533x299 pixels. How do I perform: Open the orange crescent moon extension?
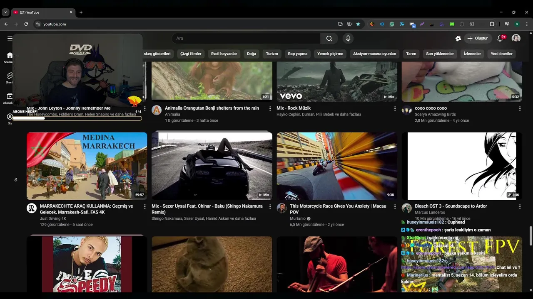372,24
